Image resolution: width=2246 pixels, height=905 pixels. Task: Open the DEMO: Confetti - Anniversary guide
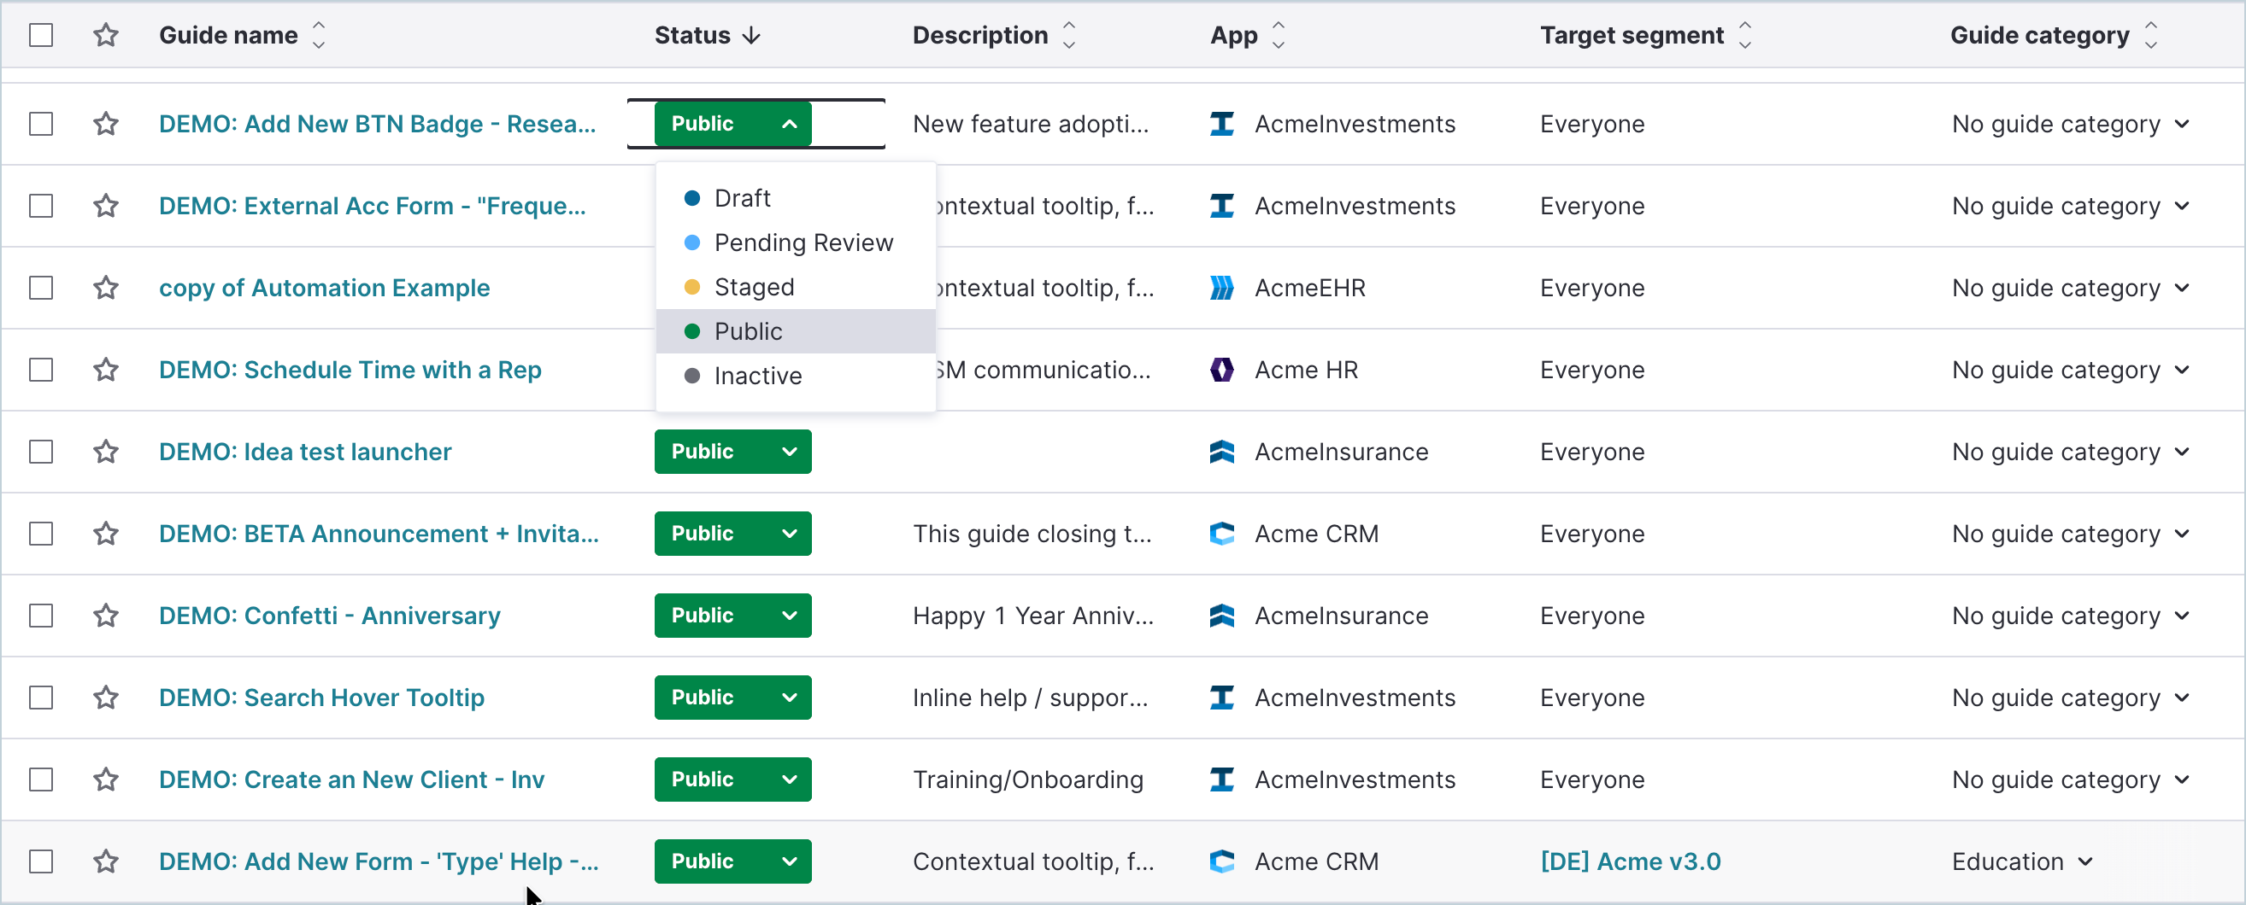pyautogui.click(x=330, y=615)
